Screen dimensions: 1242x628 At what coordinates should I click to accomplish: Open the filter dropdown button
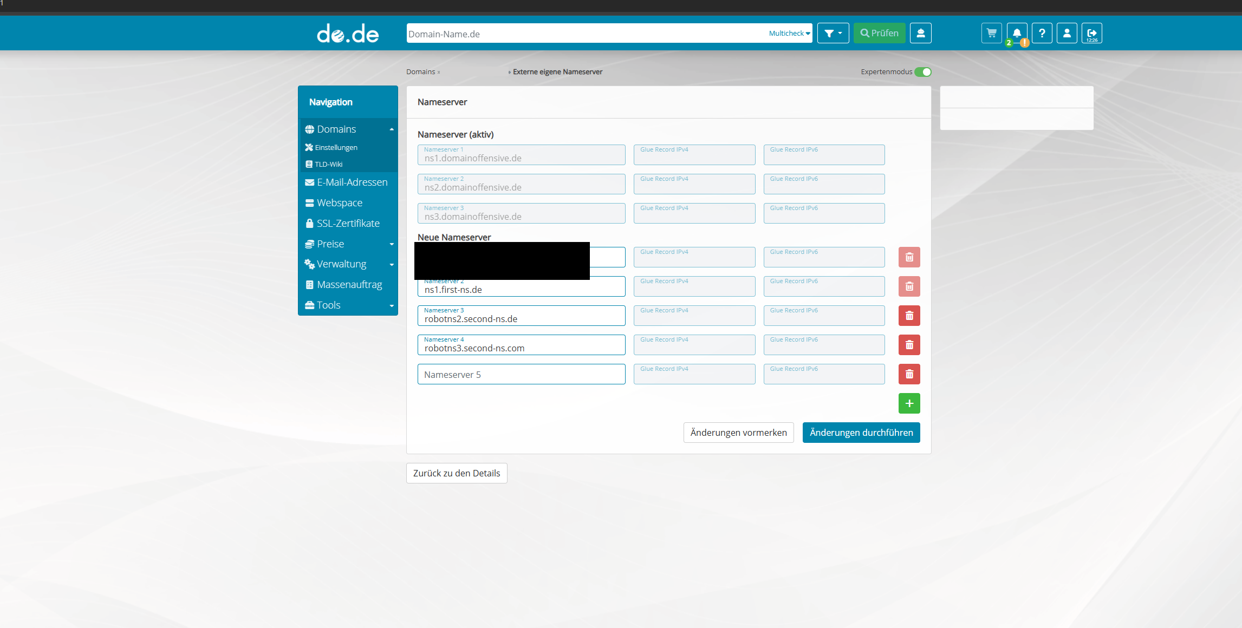[x=833, y=33]
